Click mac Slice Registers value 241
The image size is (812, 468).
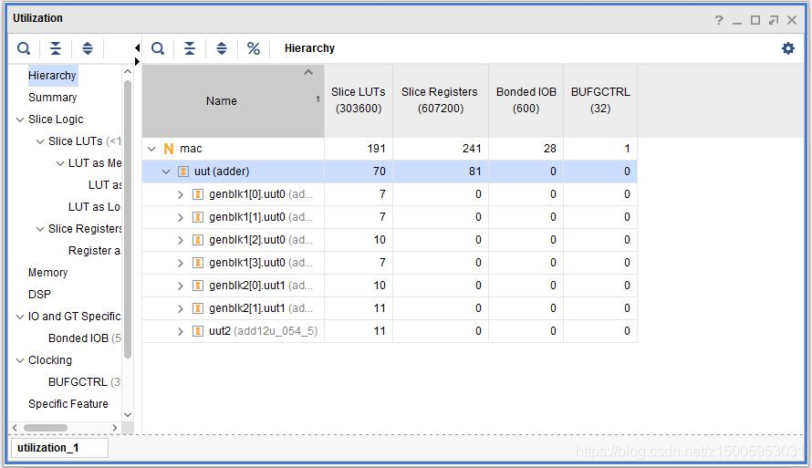(472, 149)
